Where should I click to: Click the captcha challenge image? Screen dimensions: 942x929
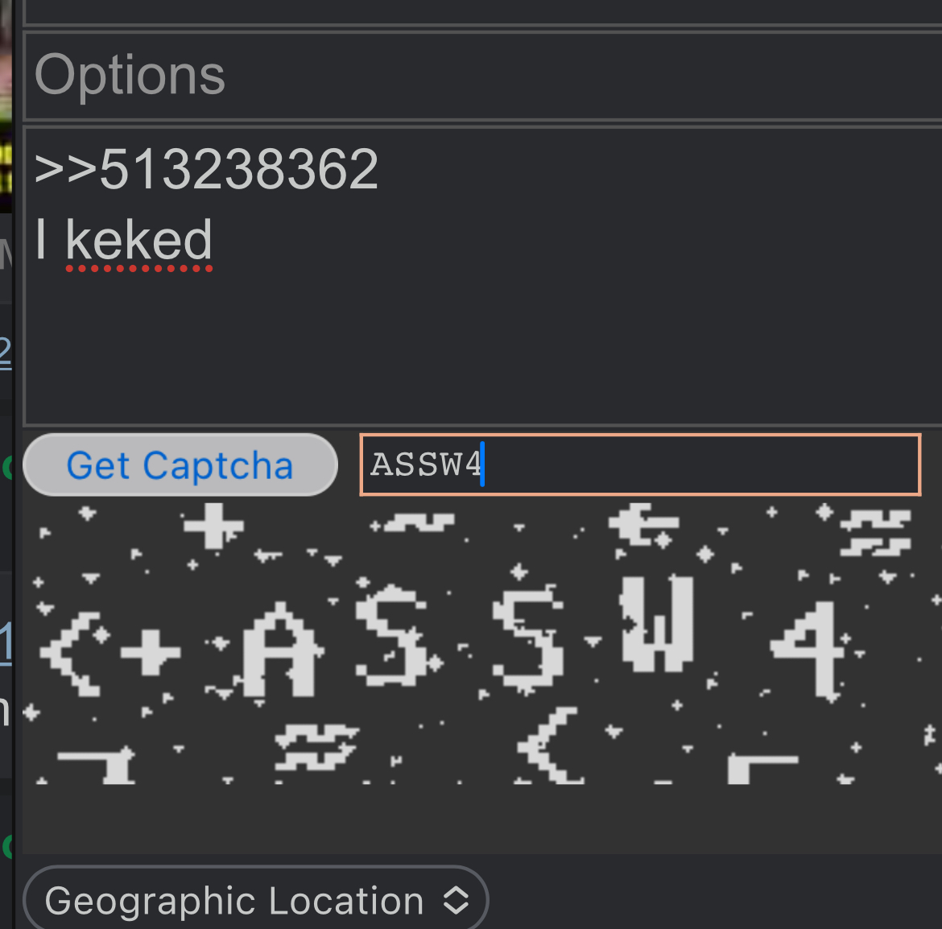click(482, 644)
